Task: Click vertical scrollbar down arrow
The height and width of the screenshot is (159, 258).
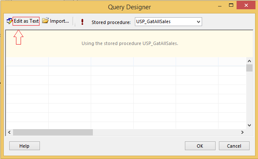Action: tap(250, 125)
